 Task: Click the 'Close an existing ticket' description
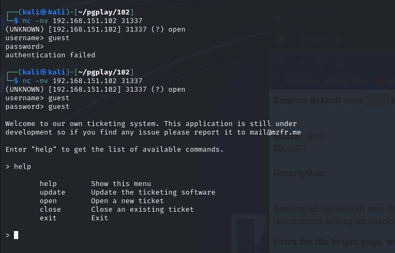143,210
